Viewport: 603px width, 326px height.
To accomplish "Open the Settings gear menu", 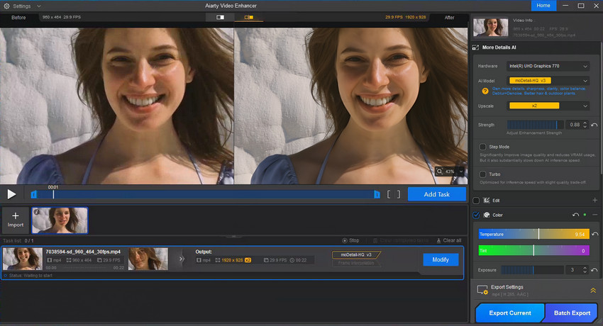I will [6, 6].
